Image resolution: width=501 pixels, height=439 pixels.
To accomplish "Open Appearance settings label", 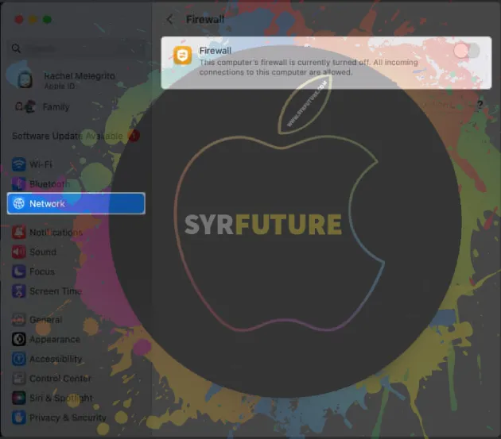I will pyautogui.click(x=55, y=340).
